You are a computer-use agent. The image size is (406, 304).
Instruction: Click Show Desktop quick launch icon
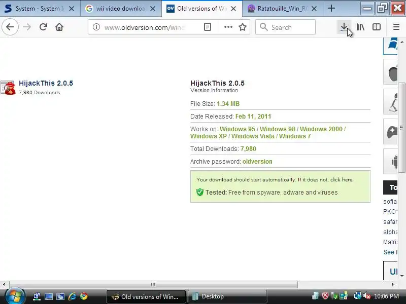48,296
